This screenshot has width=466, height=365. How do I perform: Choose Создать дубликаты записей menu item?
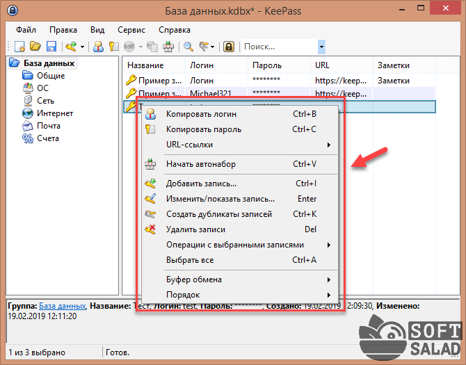239,214
